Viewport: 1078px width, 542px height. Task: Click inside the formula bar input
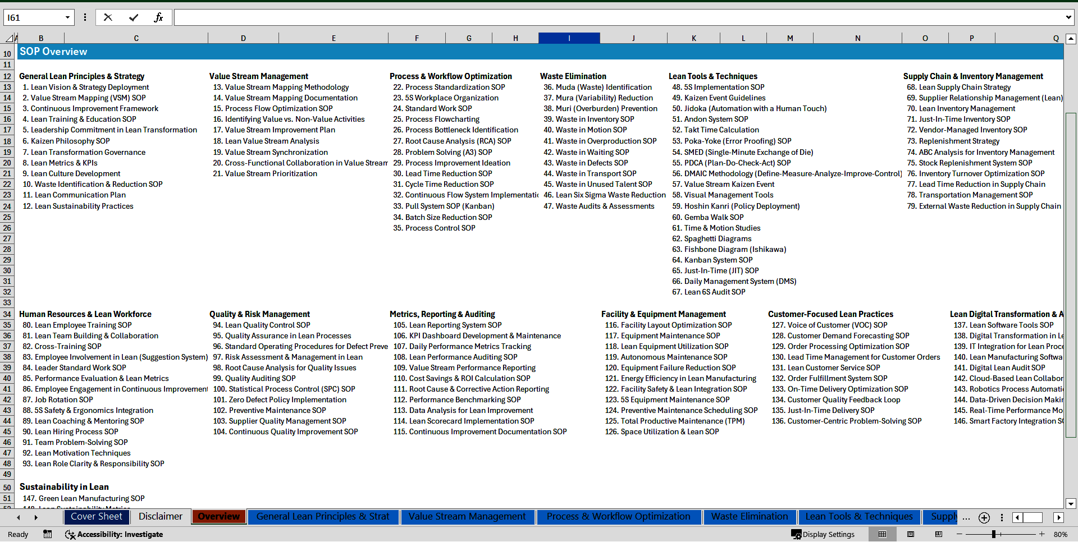(618, 17)
